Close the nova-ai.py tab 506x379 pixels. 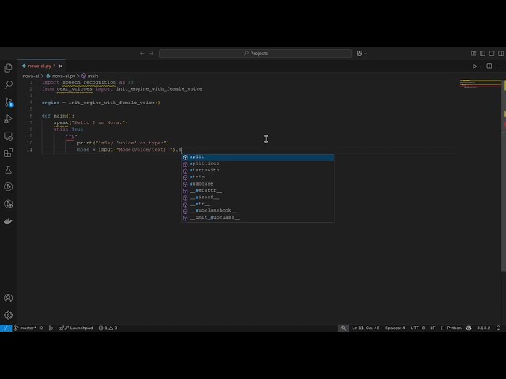coord(61,66)
